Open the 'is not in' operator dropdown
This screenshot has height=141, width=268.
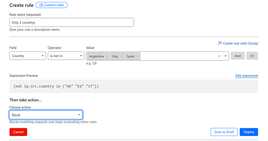point(66,56)
